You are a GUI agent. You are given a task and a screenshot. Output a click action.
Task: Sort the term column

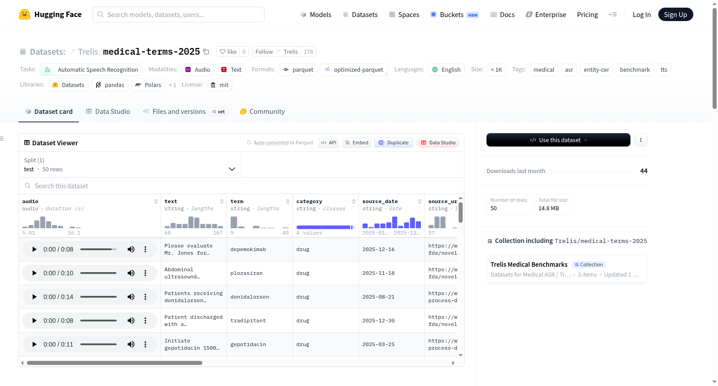pos(288,201)
